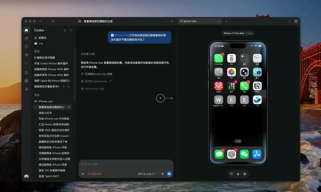Viewport: 321px width, 192px height.
Task: Open the chat 查看附近日料并测试下单
Action: [x=53, y=142]
